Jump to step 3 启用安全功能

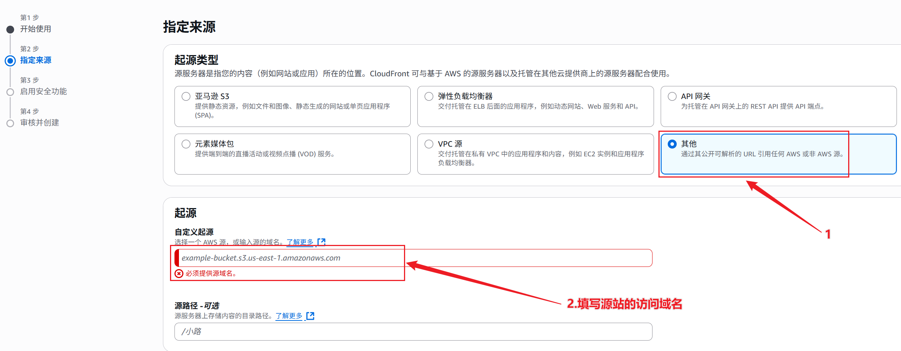[x=43, y=92]
